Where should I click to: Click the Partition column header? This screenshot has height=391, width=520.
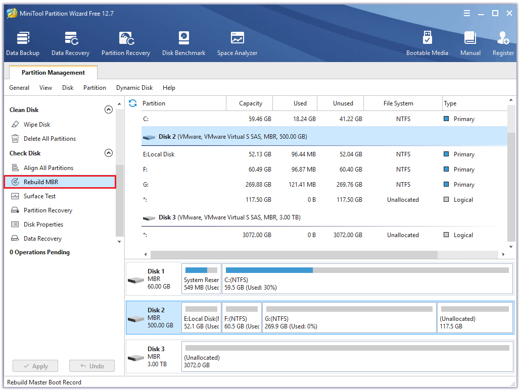(184, 103)
